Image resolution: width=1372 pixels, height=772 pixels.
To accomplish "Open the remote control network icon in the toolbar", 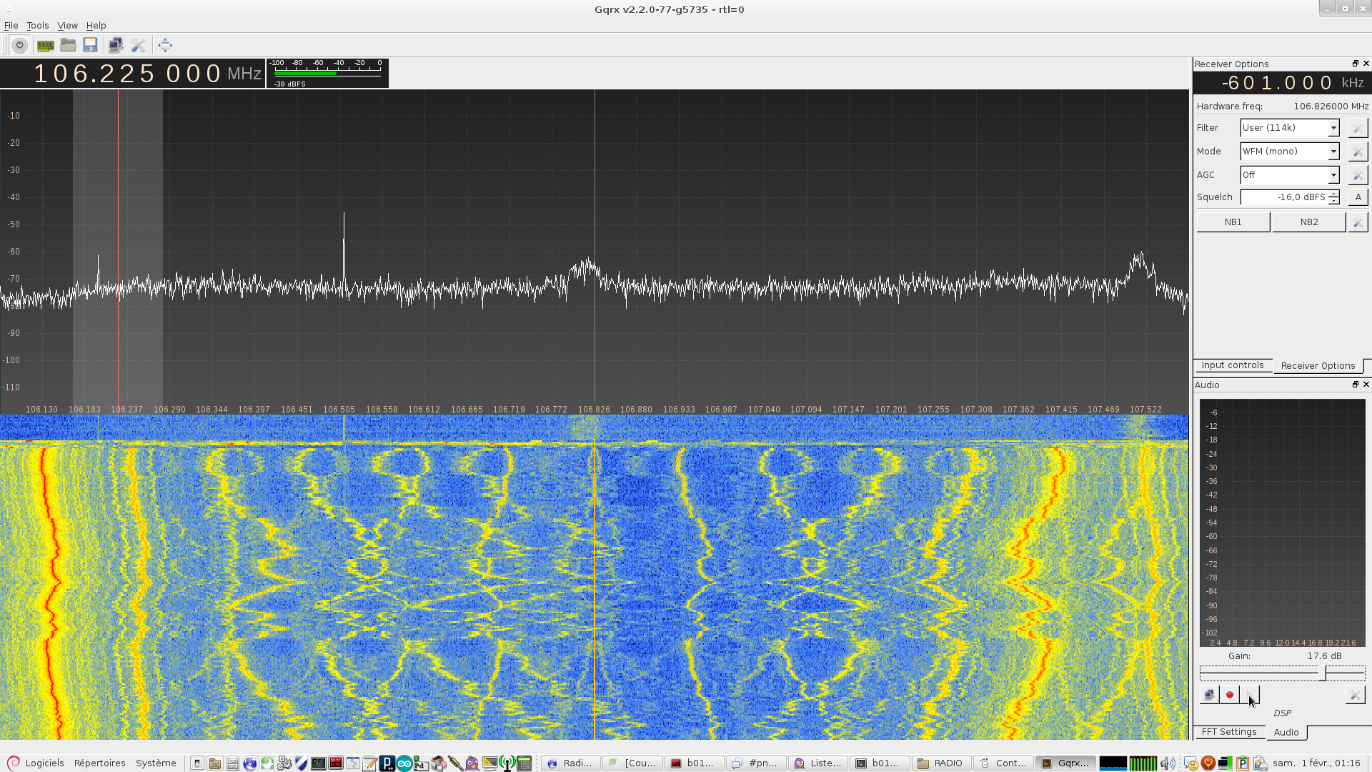I will point(115,45).
